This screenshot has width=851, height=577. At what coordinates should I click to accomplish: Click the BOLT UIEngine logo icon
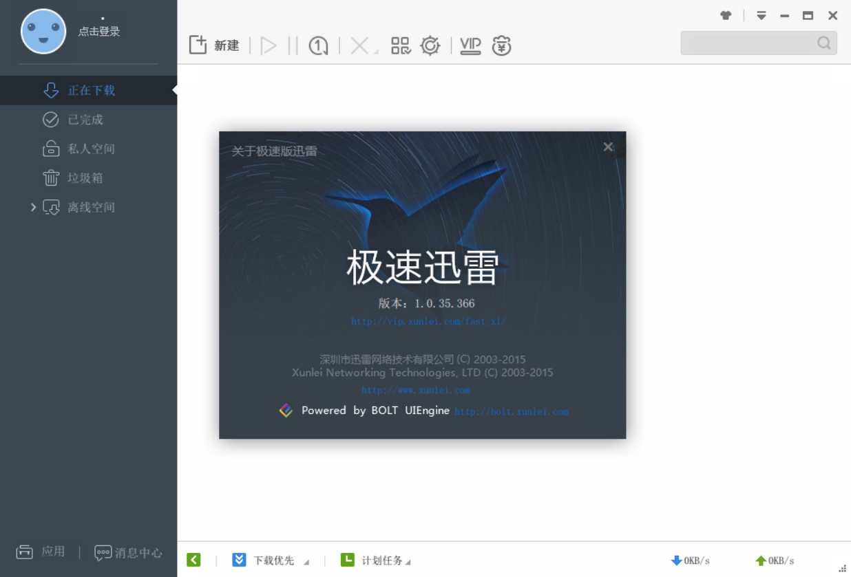point(286,411)
